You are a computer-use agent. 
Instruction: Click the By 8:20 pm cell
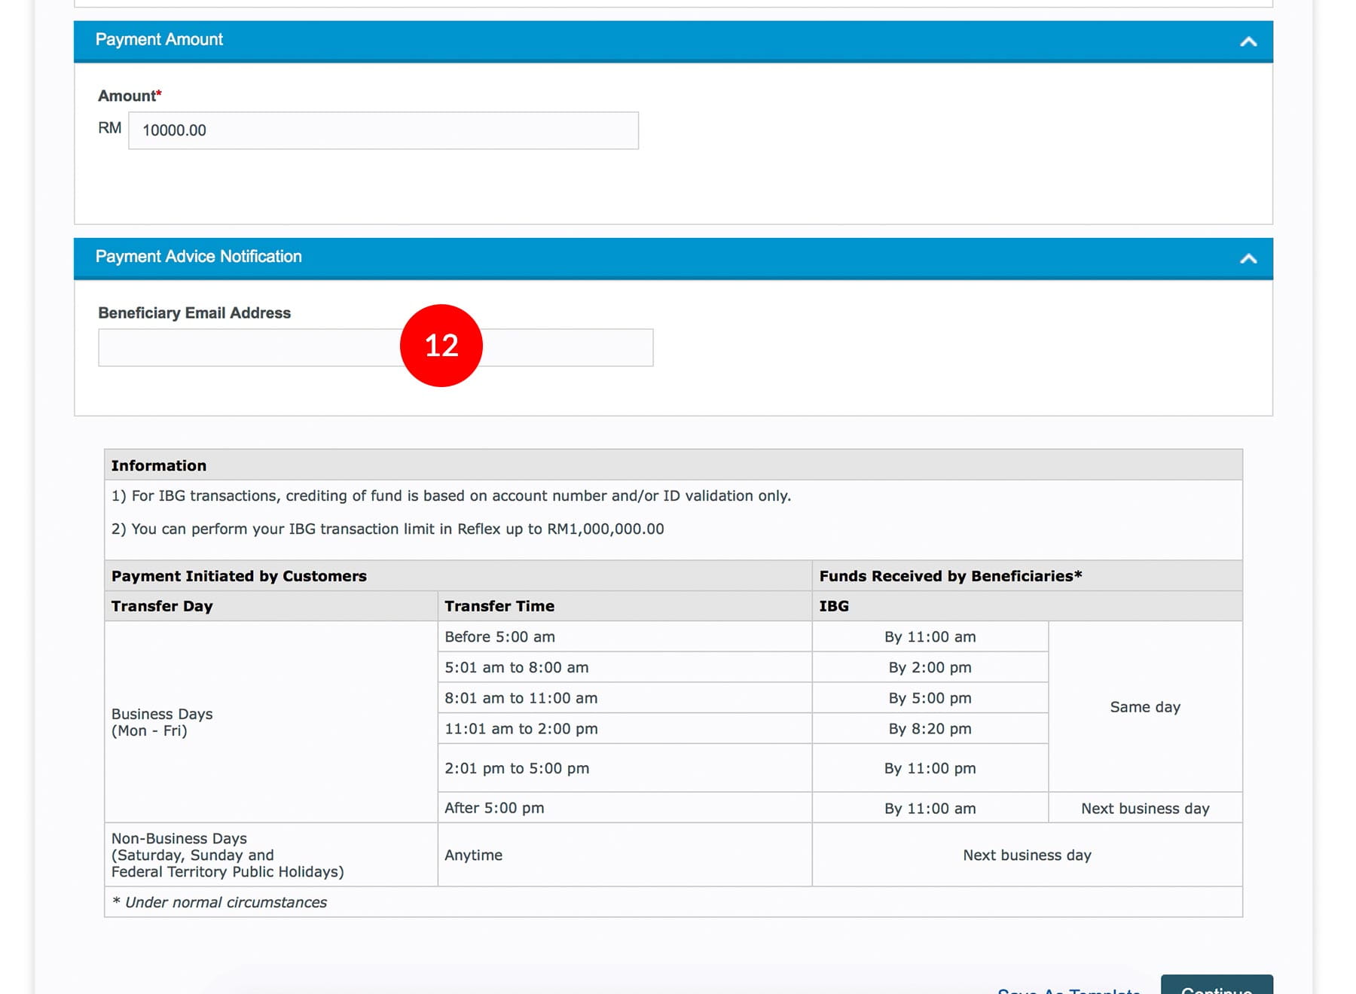(930, 729)
